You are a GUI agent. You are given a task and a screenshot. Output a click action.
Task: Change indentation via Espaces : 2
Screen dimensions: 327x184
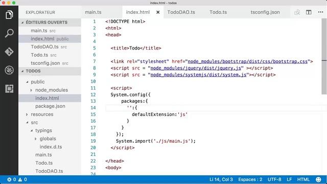coord(250,179)
